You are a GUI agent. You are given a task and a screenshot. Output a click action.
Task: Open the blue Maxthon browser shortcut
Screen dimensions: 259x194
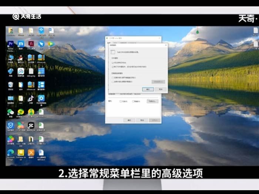(21, 44)
